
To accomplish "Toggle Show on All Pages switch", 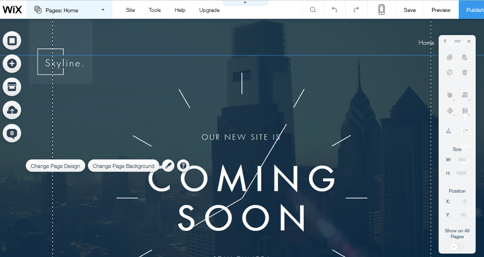I will tap(457, 247).
